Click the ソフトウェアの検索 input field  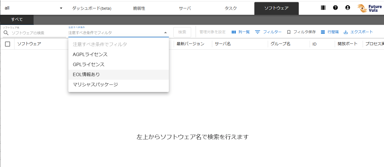point(38,33)
